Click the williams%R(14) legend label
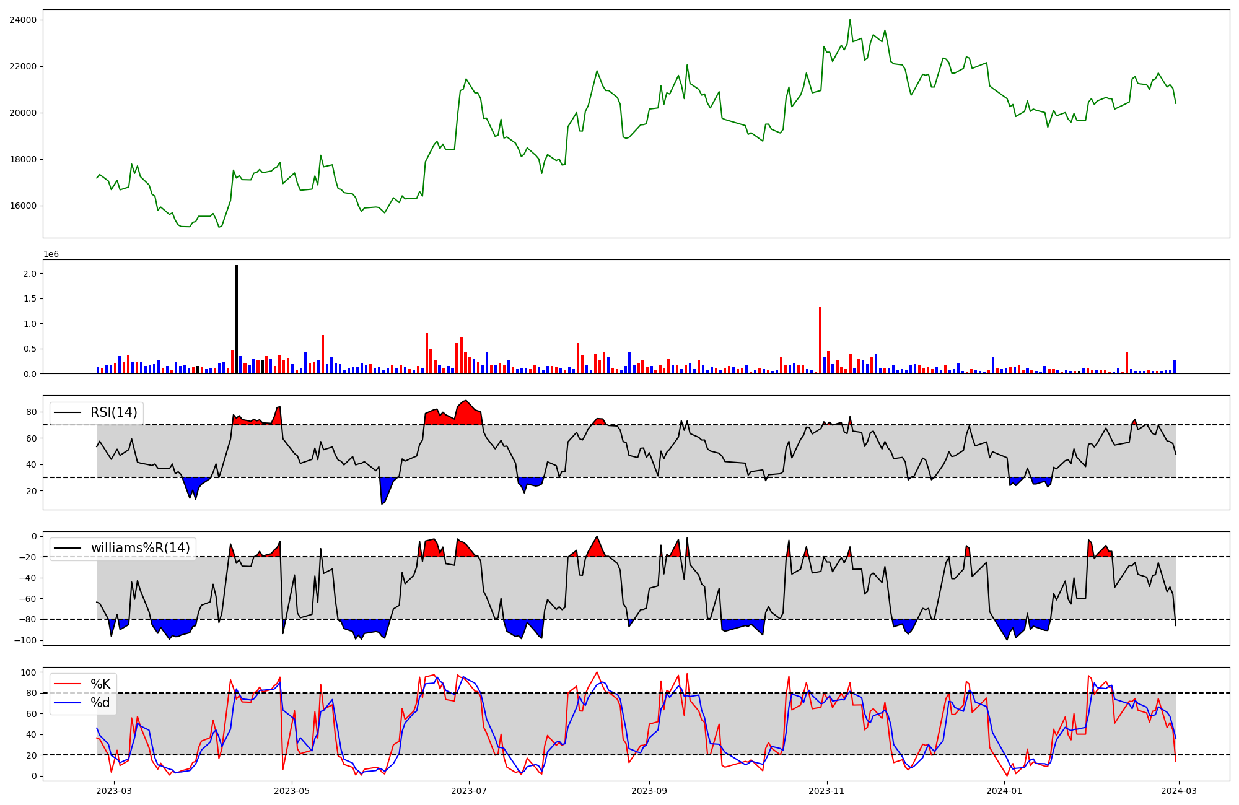The height and width of the screenshot is (805, 1239). coord(140,548)
